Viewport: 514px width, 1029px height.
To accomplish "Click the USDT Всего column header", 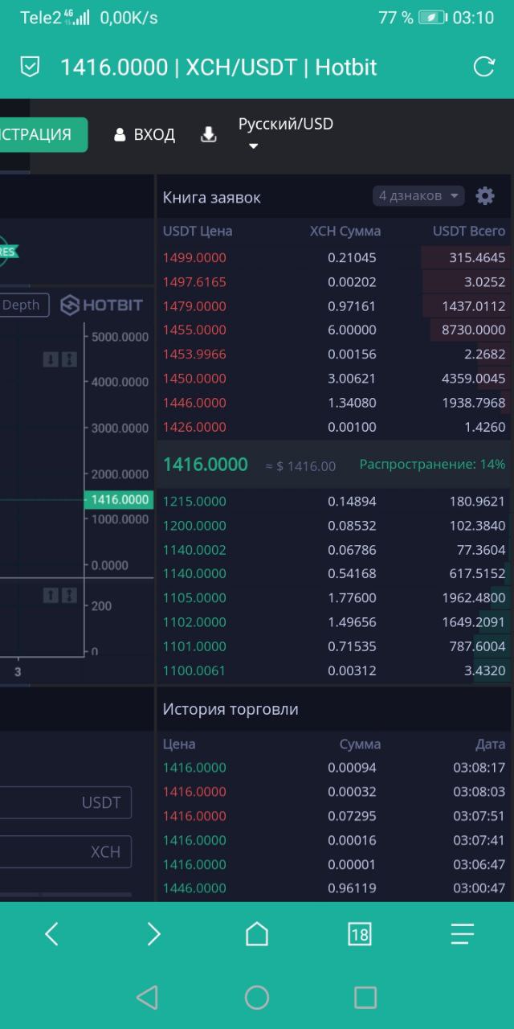I will coord(469,232).
